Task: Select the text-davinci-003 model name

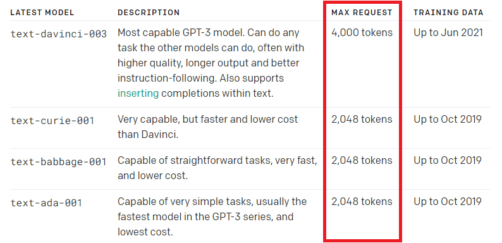Action: coord(59,34)
